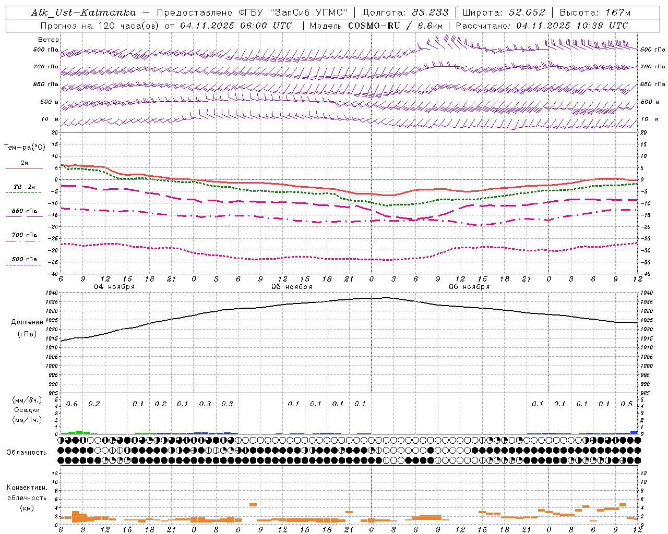Click the "Конвективн." convective cloud label
This screenshot has width=668, height=534.
pyautogui.click(x=27, y=488)
